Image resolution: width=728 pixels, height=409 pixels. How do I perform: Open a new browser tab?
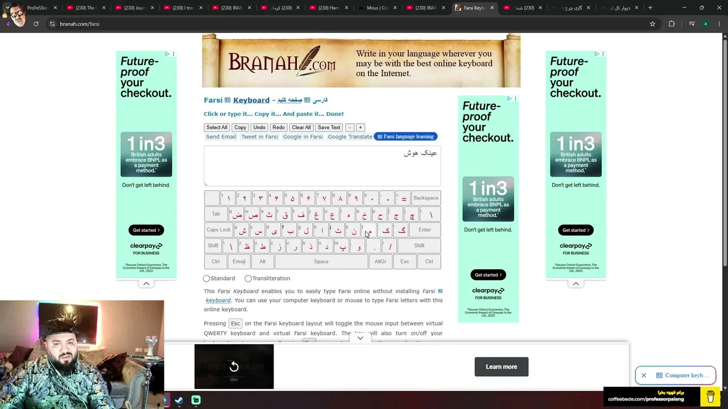pyautogui.click(x=650, y=8)
